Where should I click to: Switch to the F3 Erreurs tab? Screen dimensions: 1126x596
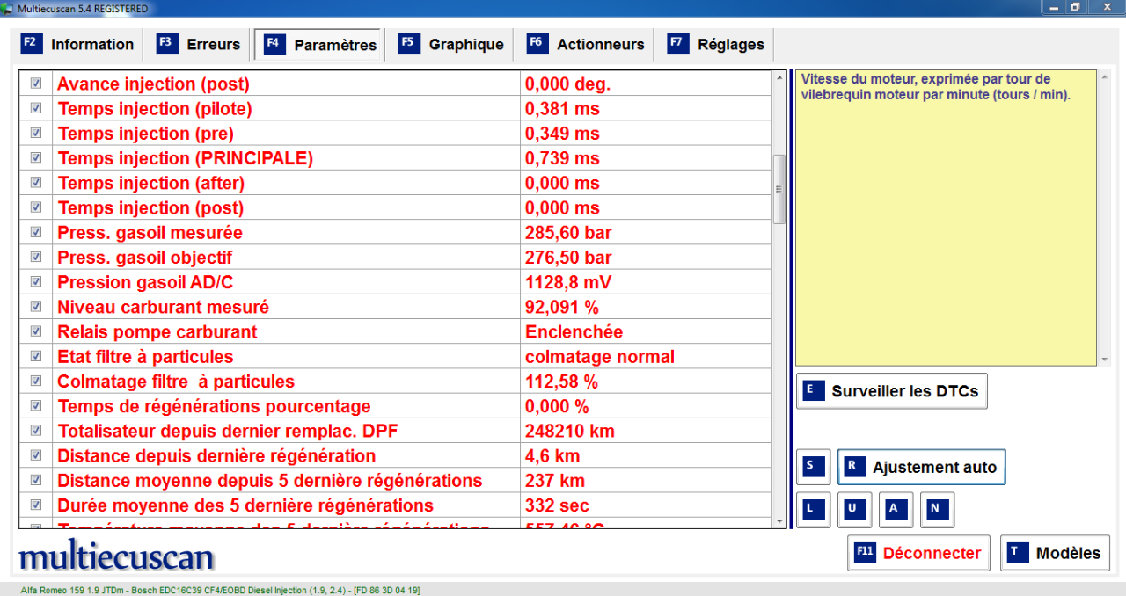[x=200, y=45]
